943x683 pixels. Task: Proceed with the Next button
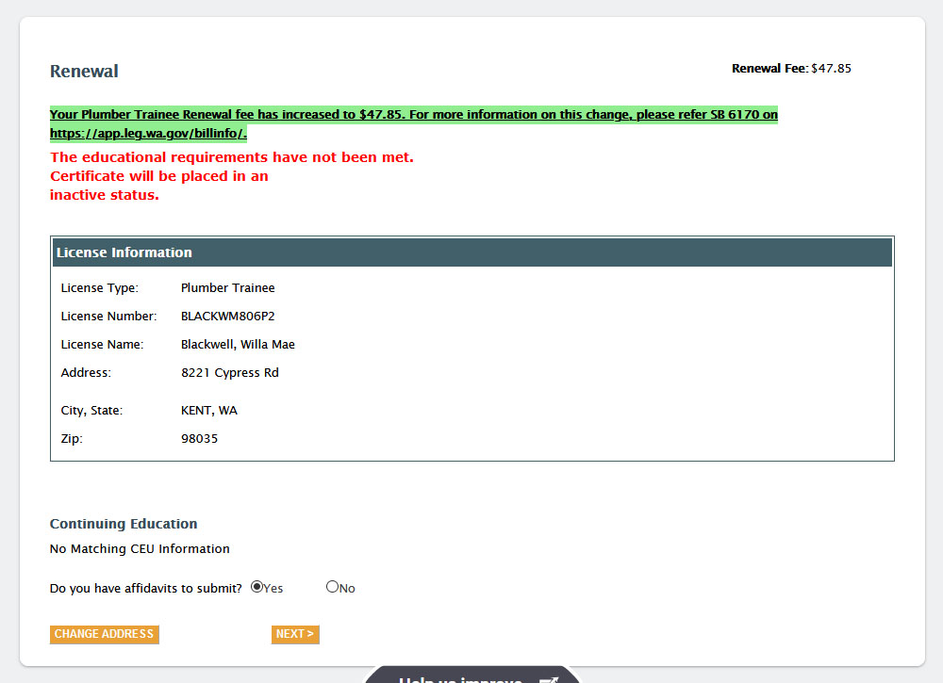(295, 634)
